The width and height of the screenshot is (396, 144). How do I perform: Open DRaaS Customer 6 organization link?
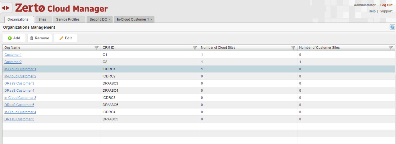[19, 119]
